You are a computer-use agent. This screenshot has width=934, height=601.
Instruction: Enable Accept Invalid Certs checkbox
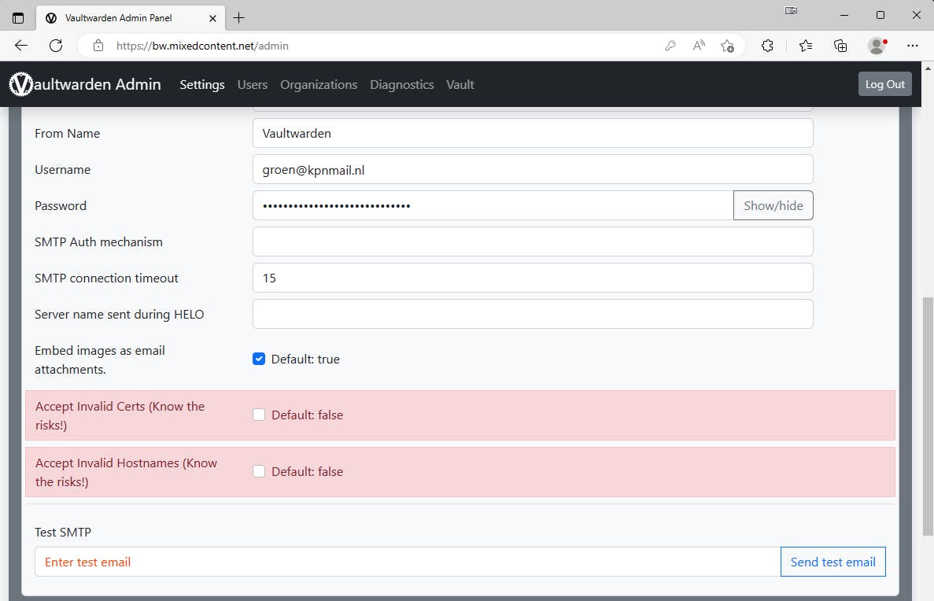coord(259,415)
